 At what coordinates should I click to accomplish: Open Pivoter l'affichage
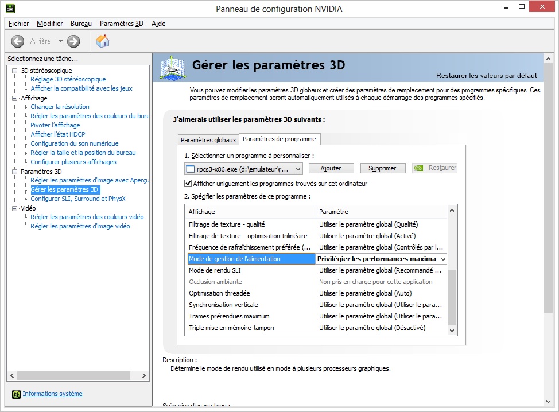point(55,125)
